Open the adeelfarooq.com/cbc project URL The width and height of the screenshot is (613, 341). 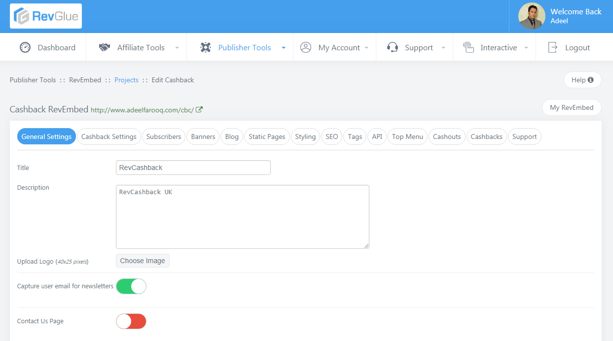pos(142,110)
